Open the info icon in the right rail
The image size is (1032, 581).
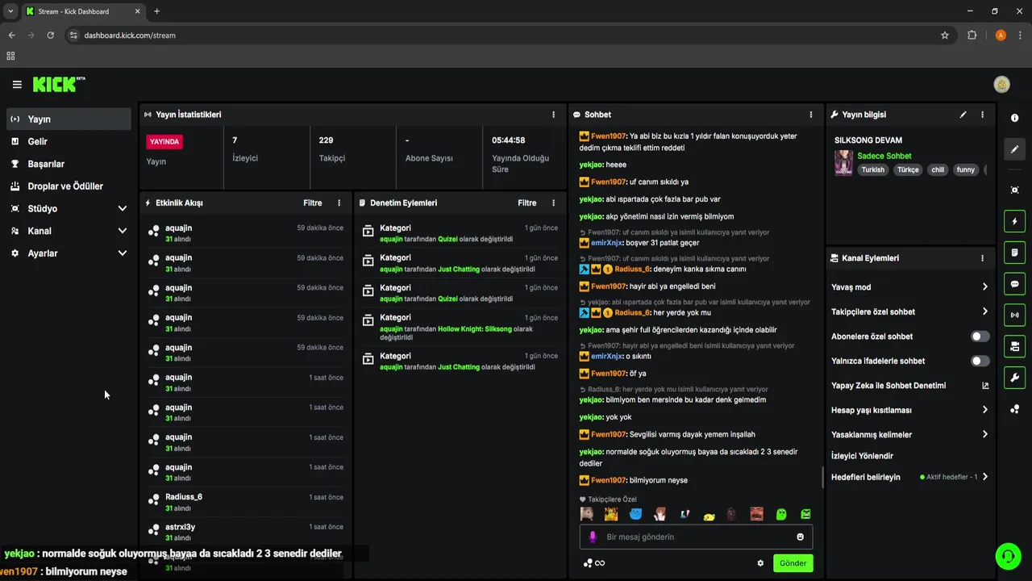point(1014,118)
